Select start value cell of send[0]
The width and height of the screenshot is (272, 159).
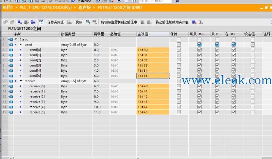click(x=123, y=50)
